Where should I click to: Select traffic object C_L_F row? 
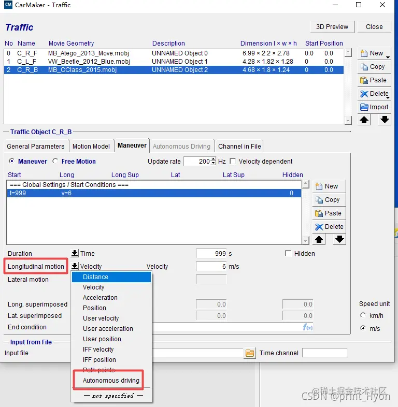(x=174, y=62)
